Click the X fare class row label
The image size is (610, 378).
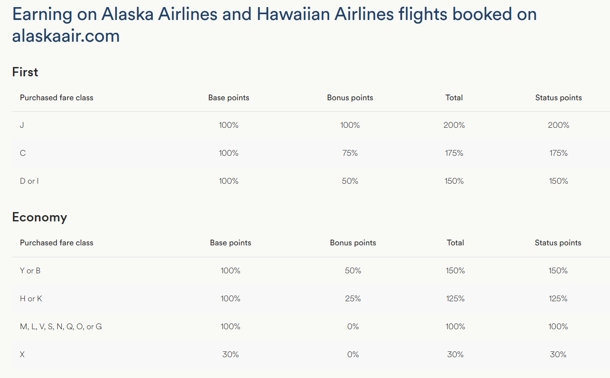pos(22,354)
